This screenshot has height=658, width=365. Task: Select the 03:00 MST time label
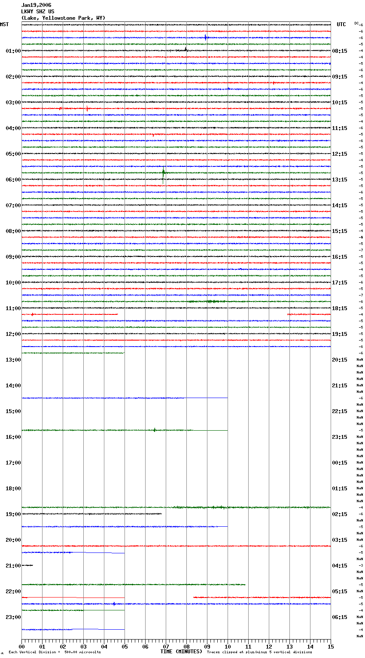(13, 103)
